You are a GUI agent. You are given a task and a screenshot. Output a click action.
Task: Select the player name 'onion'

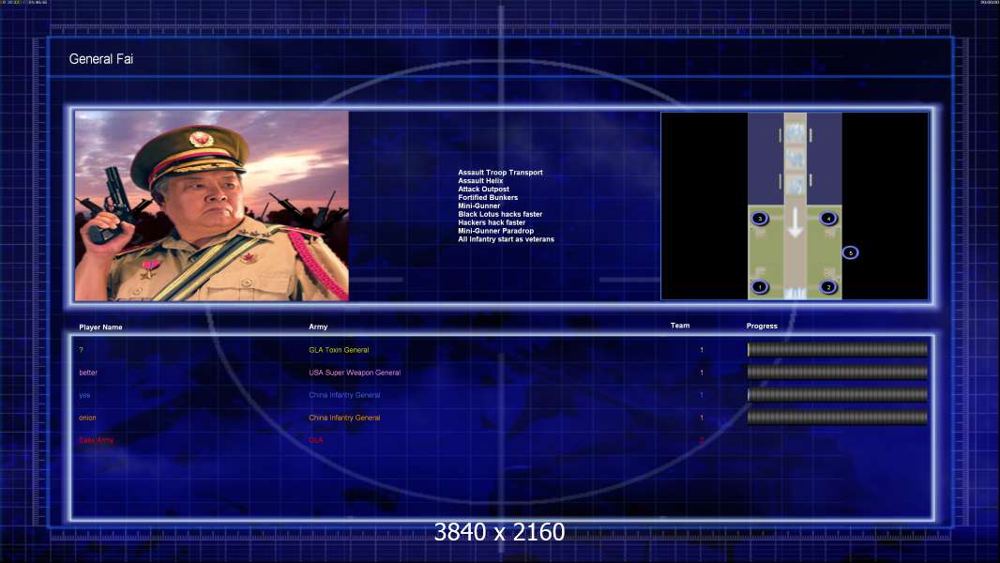(87, 418)
